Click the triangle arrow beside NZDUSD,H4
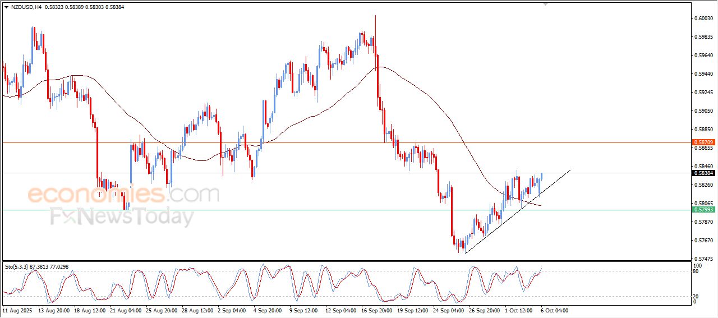This screenshot has width=718, height=318. click(6, 7)
